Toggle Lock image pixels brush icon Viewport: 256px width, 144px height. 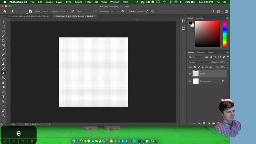[199, 67]
